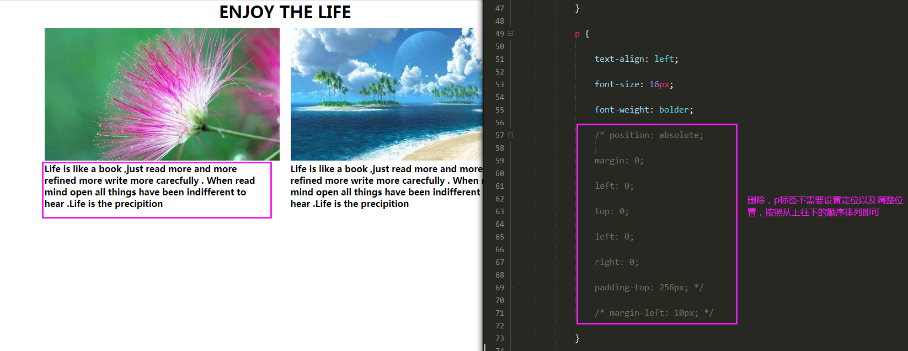Viewport: 908px width, 351px height.
Task: Click line number 57 in the gutter
Action: (x=500, y=135)
